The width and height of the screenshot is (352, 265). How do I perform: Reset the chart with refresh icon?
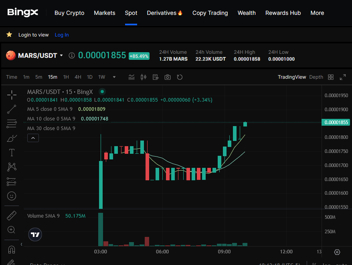[180, 77]
